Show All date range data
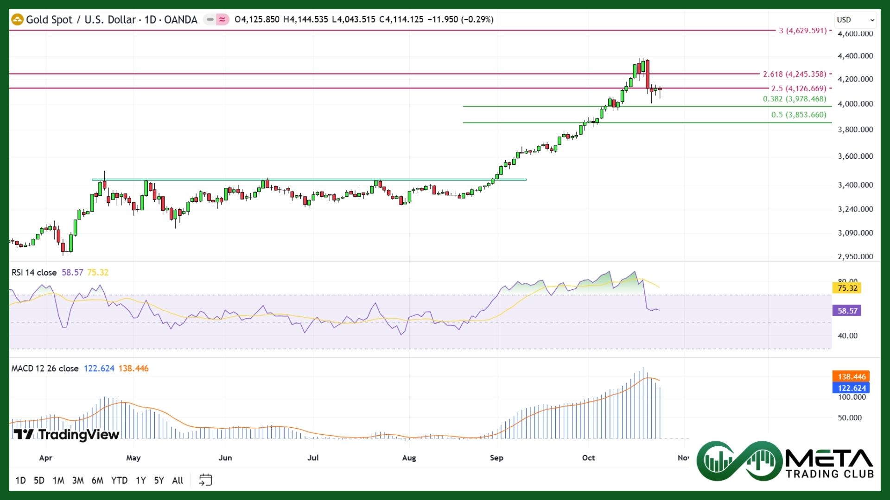This screenshot has height=500, width=890. (x=178, y=480)
